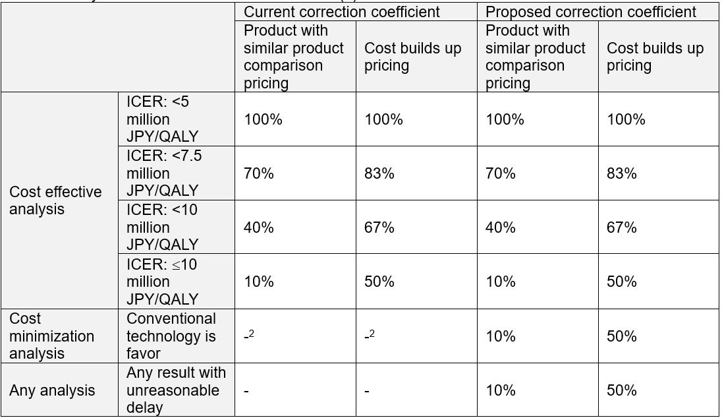
Task: Select the 'ICER: <5 million JPY/QALY' cell
Action: (x=161, y=119)
